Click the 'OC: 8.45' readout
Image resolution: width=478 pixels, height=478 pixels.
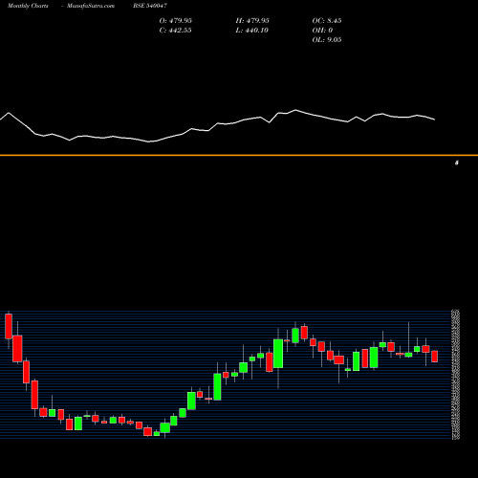tap(327, 21)
